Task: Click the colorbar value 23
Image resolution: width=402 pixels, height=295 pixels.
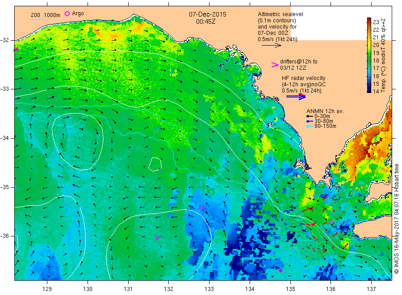Action: click(x=376, y=22)
